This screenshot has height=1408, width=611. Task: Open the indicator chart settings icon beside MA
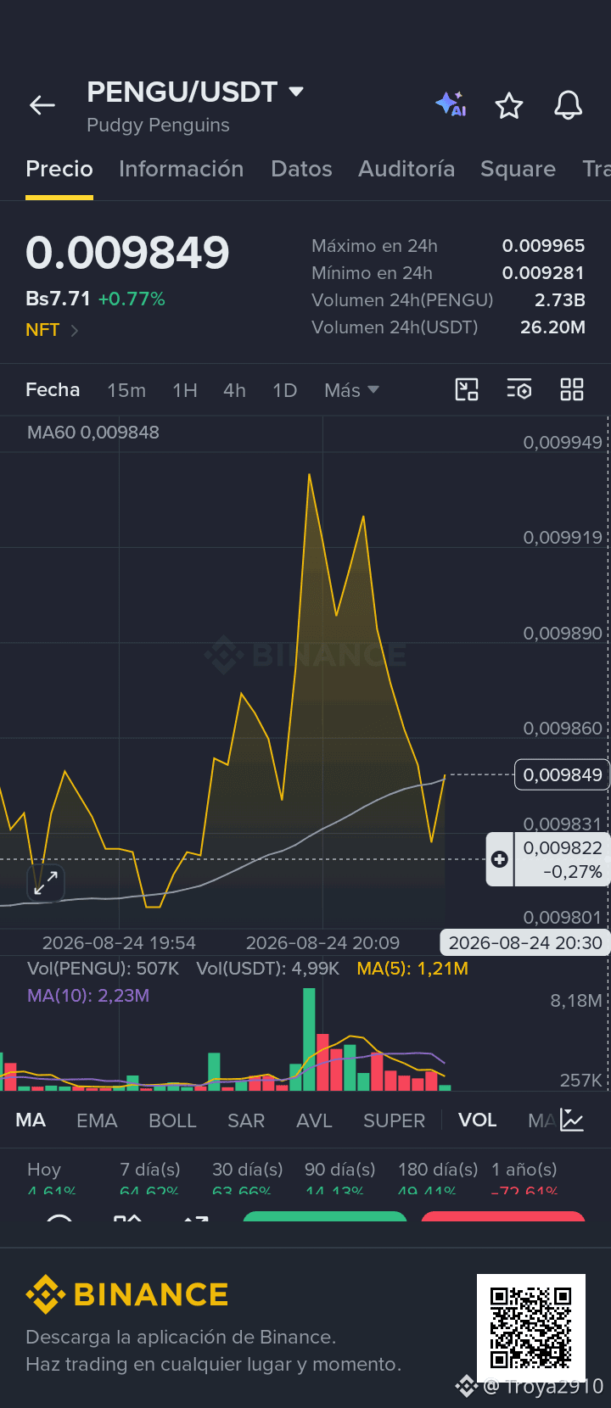point(572,1120)
